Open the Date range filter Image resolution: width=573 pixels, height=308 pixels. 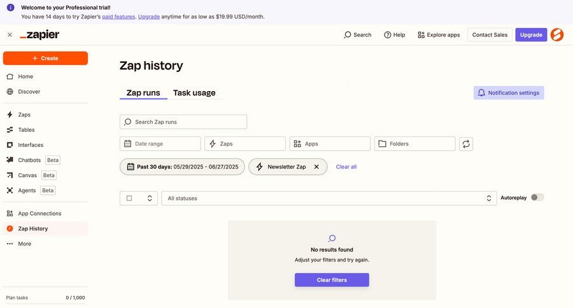pos(160,144)
